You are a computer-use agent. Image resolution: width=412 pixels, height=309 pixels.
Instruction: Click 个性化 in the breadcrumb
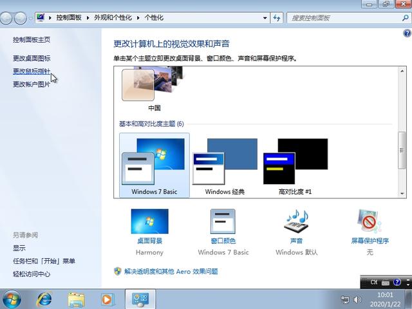154,17
